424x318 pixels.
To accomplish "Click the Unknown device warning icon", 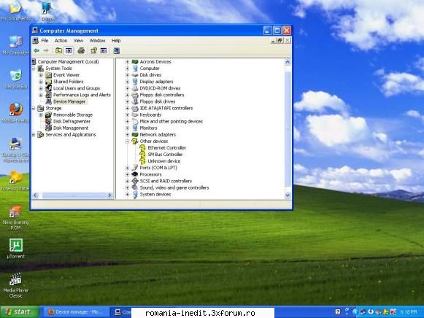I will 143,161.
